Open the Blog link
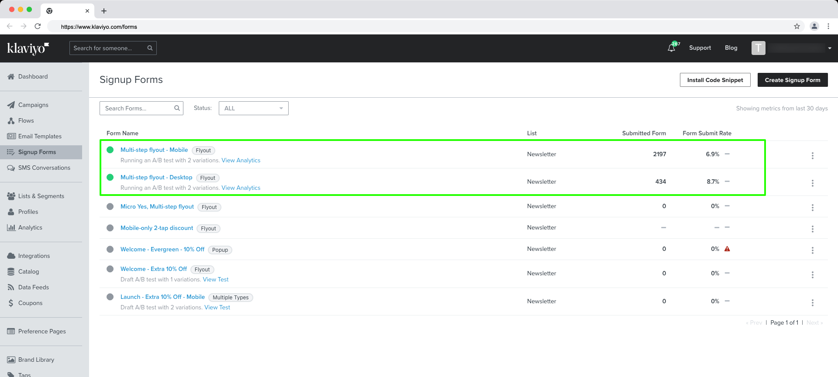838x377 pixels. coord(731,48)
